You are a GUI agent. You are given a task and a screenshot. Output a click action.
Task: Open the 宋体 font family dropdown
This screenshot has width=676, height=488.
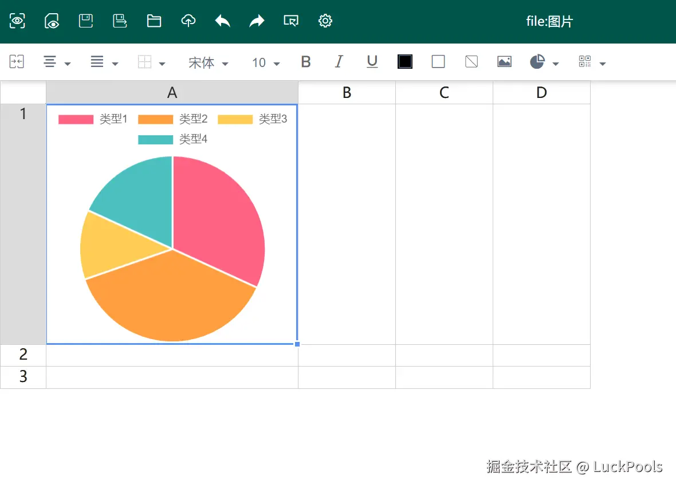pyautogui.click(x=209, y=63)
